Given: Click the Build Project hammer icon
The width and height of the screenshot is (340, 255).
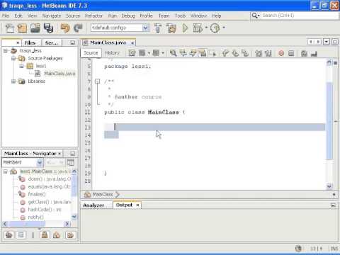Looking at the screenshot, I should click(x=158, y=28).
